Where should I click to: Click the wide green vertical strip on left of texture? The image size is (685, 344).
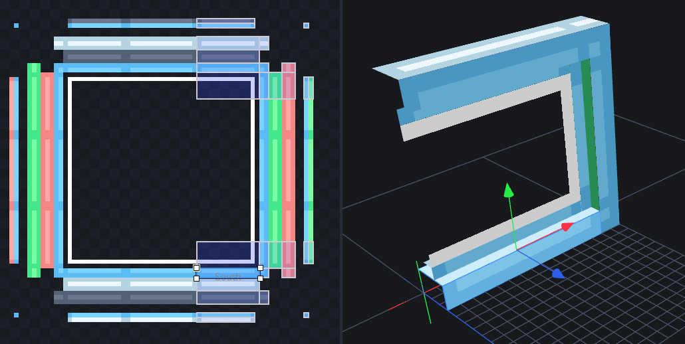click(34, 170)
